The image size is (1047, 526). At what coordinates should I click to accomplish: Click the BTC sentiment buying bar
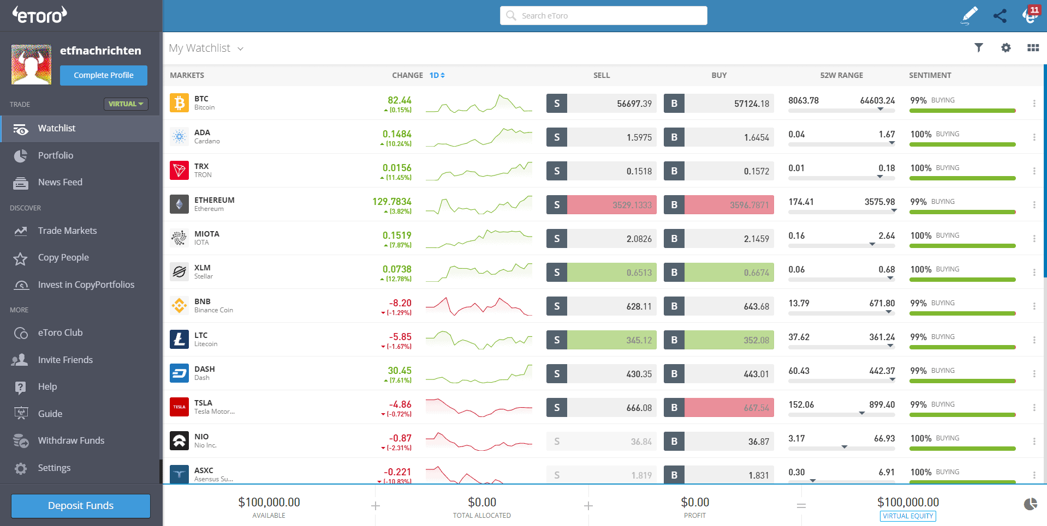click(962, 111)
